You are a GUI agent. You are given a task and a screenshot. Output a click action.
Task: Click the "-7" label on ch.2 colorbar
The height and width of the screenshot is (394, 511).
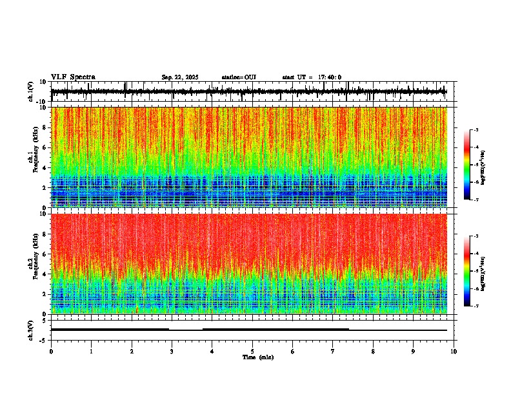coord(476,306)
